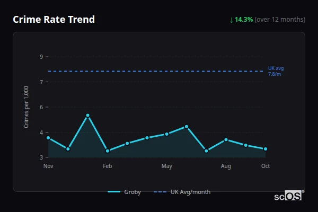This screenshot has width=318, height=212.
Task: Click the 'Feb' x-axis label
Action: point(108,166)
